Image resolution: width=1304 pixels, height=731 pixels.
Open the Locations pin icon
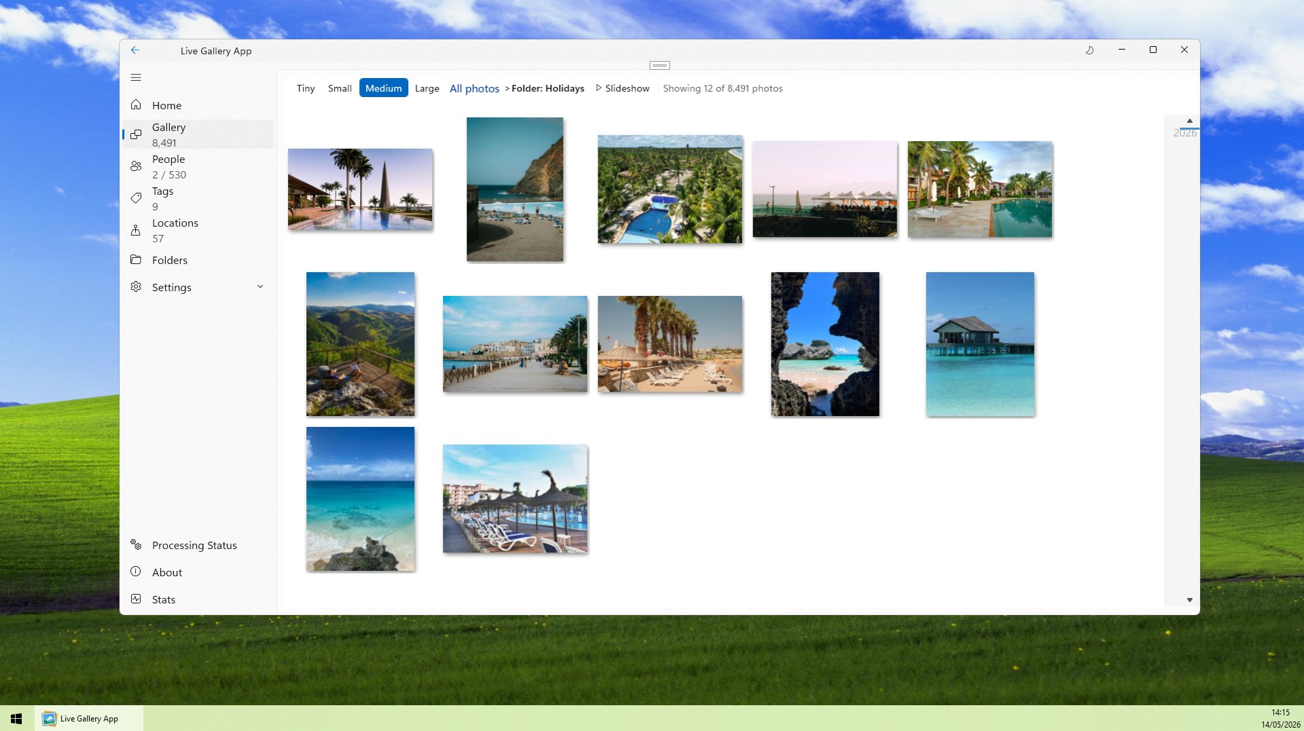point(136,230)
